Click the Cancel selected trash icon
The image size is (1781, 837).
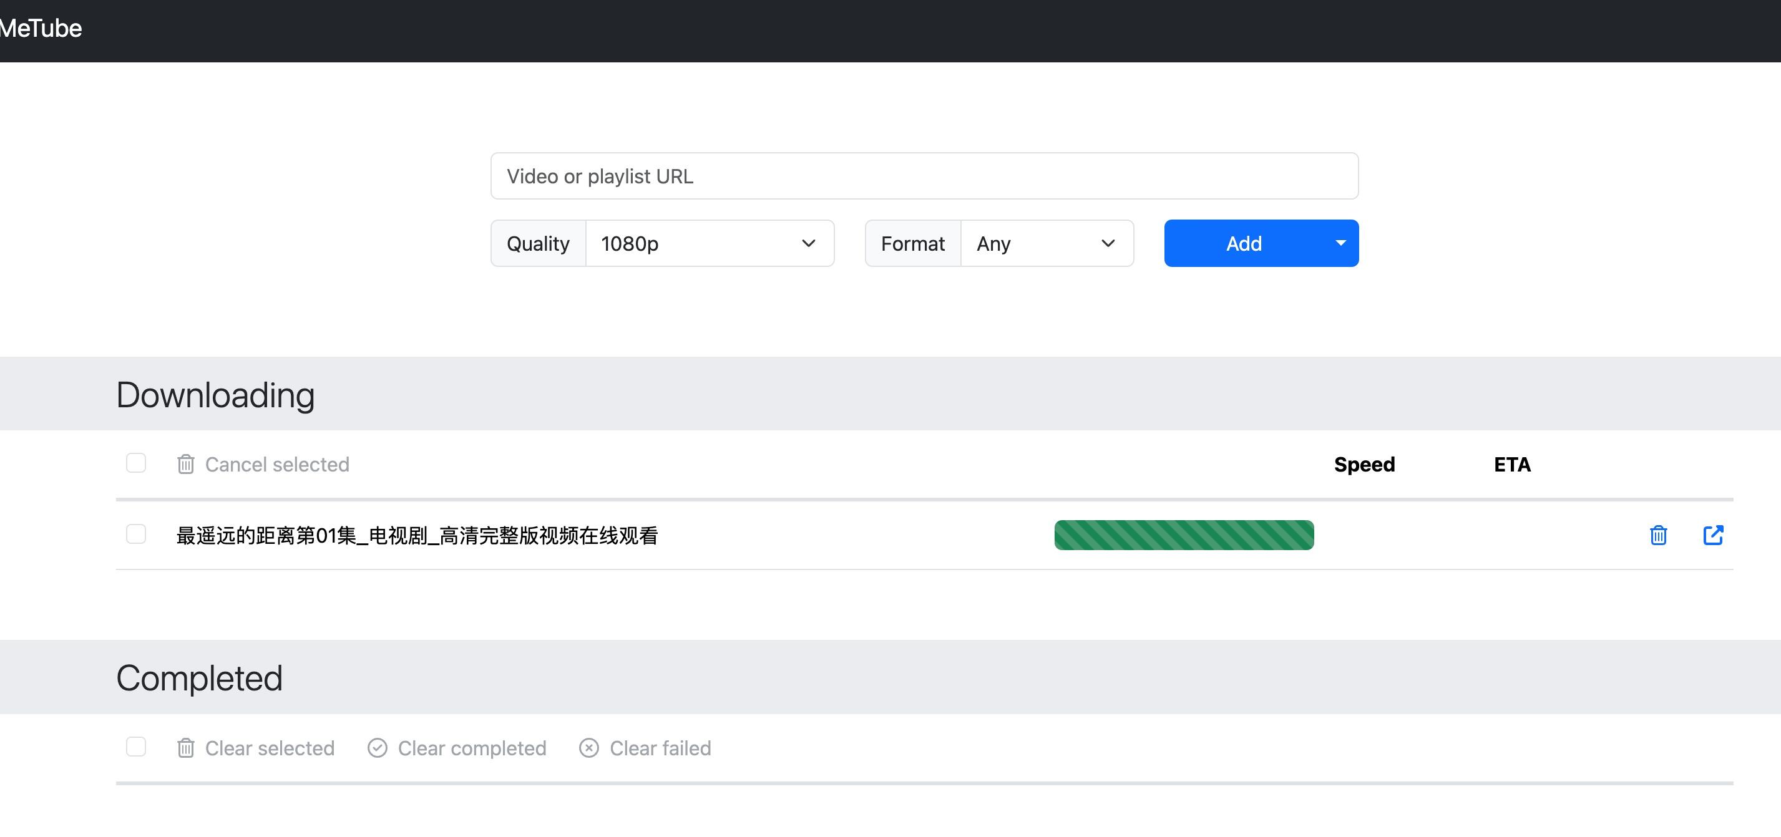coord(185,465)
